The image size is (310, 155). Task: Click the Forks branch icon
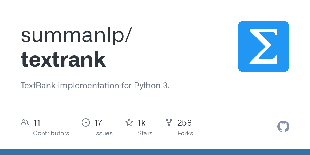[x=169, y=122]
